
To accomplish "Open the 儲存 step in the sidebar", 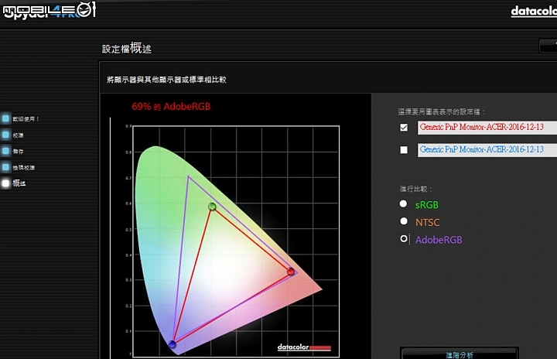I will click(x=5, y=151).
